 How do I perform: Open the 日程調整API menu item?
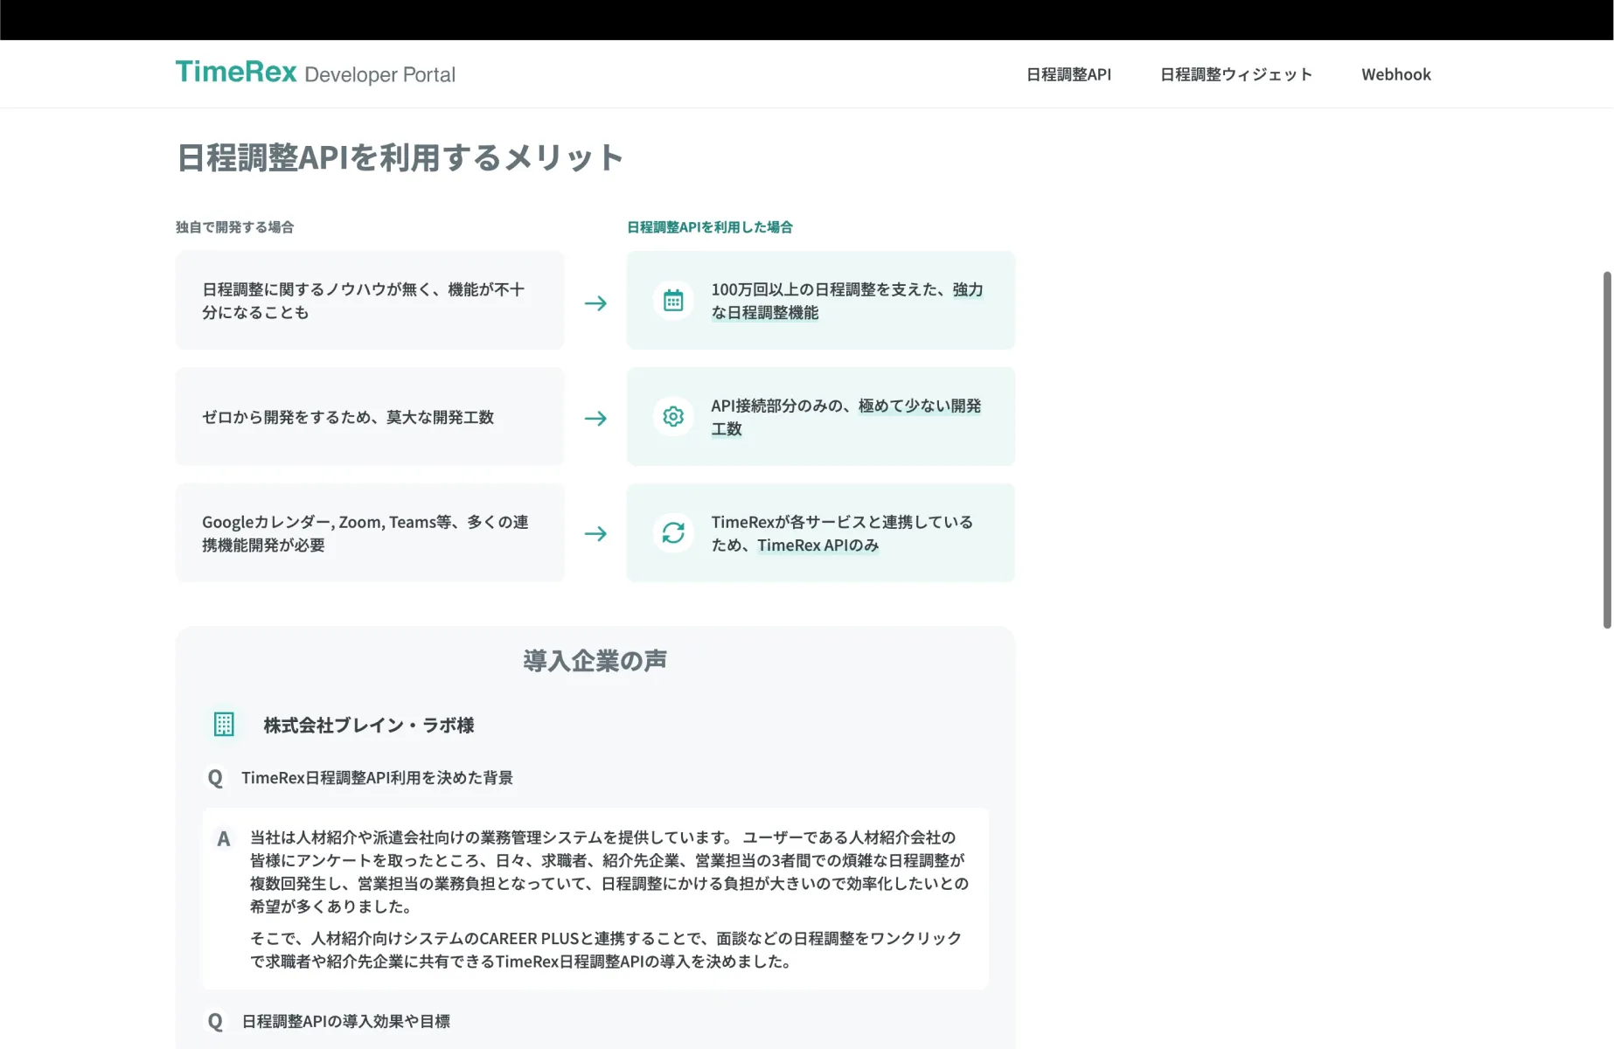point(1068,74)
